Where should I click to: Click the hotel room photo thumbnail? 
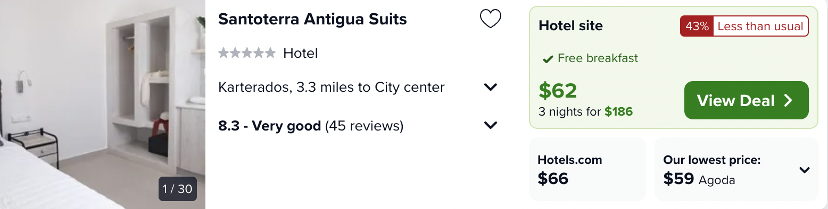click(103, 104)
